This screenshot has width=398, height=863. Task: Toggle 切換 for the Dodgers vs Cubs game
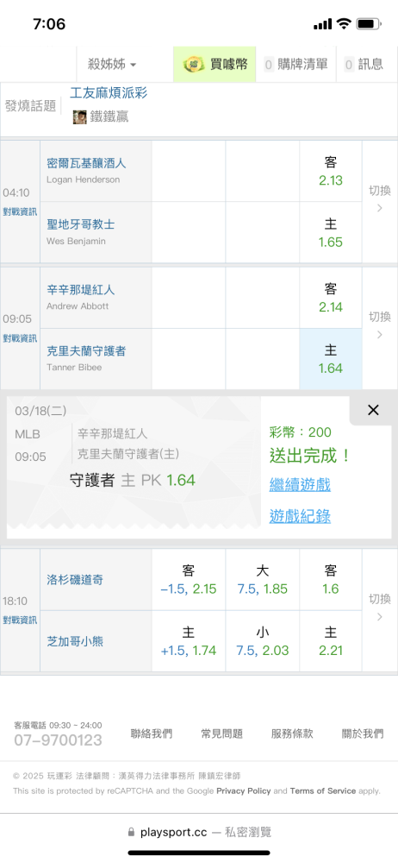click(380, 607)
